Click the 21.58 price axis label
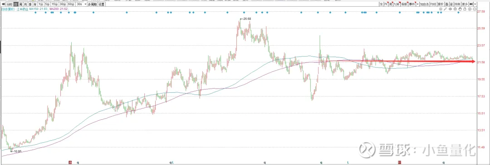490x165 pixels. 480,62
